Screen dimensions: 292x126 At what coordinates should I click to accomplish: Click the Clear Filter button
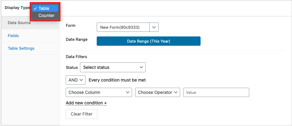point(82,114)
